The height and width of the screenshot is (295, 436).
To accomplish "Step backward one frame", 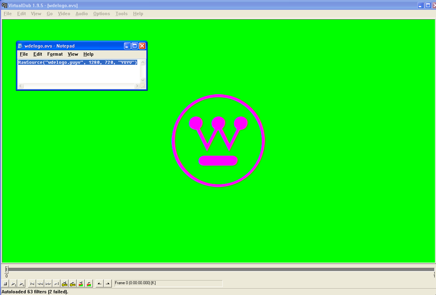I will coord(40,284).
